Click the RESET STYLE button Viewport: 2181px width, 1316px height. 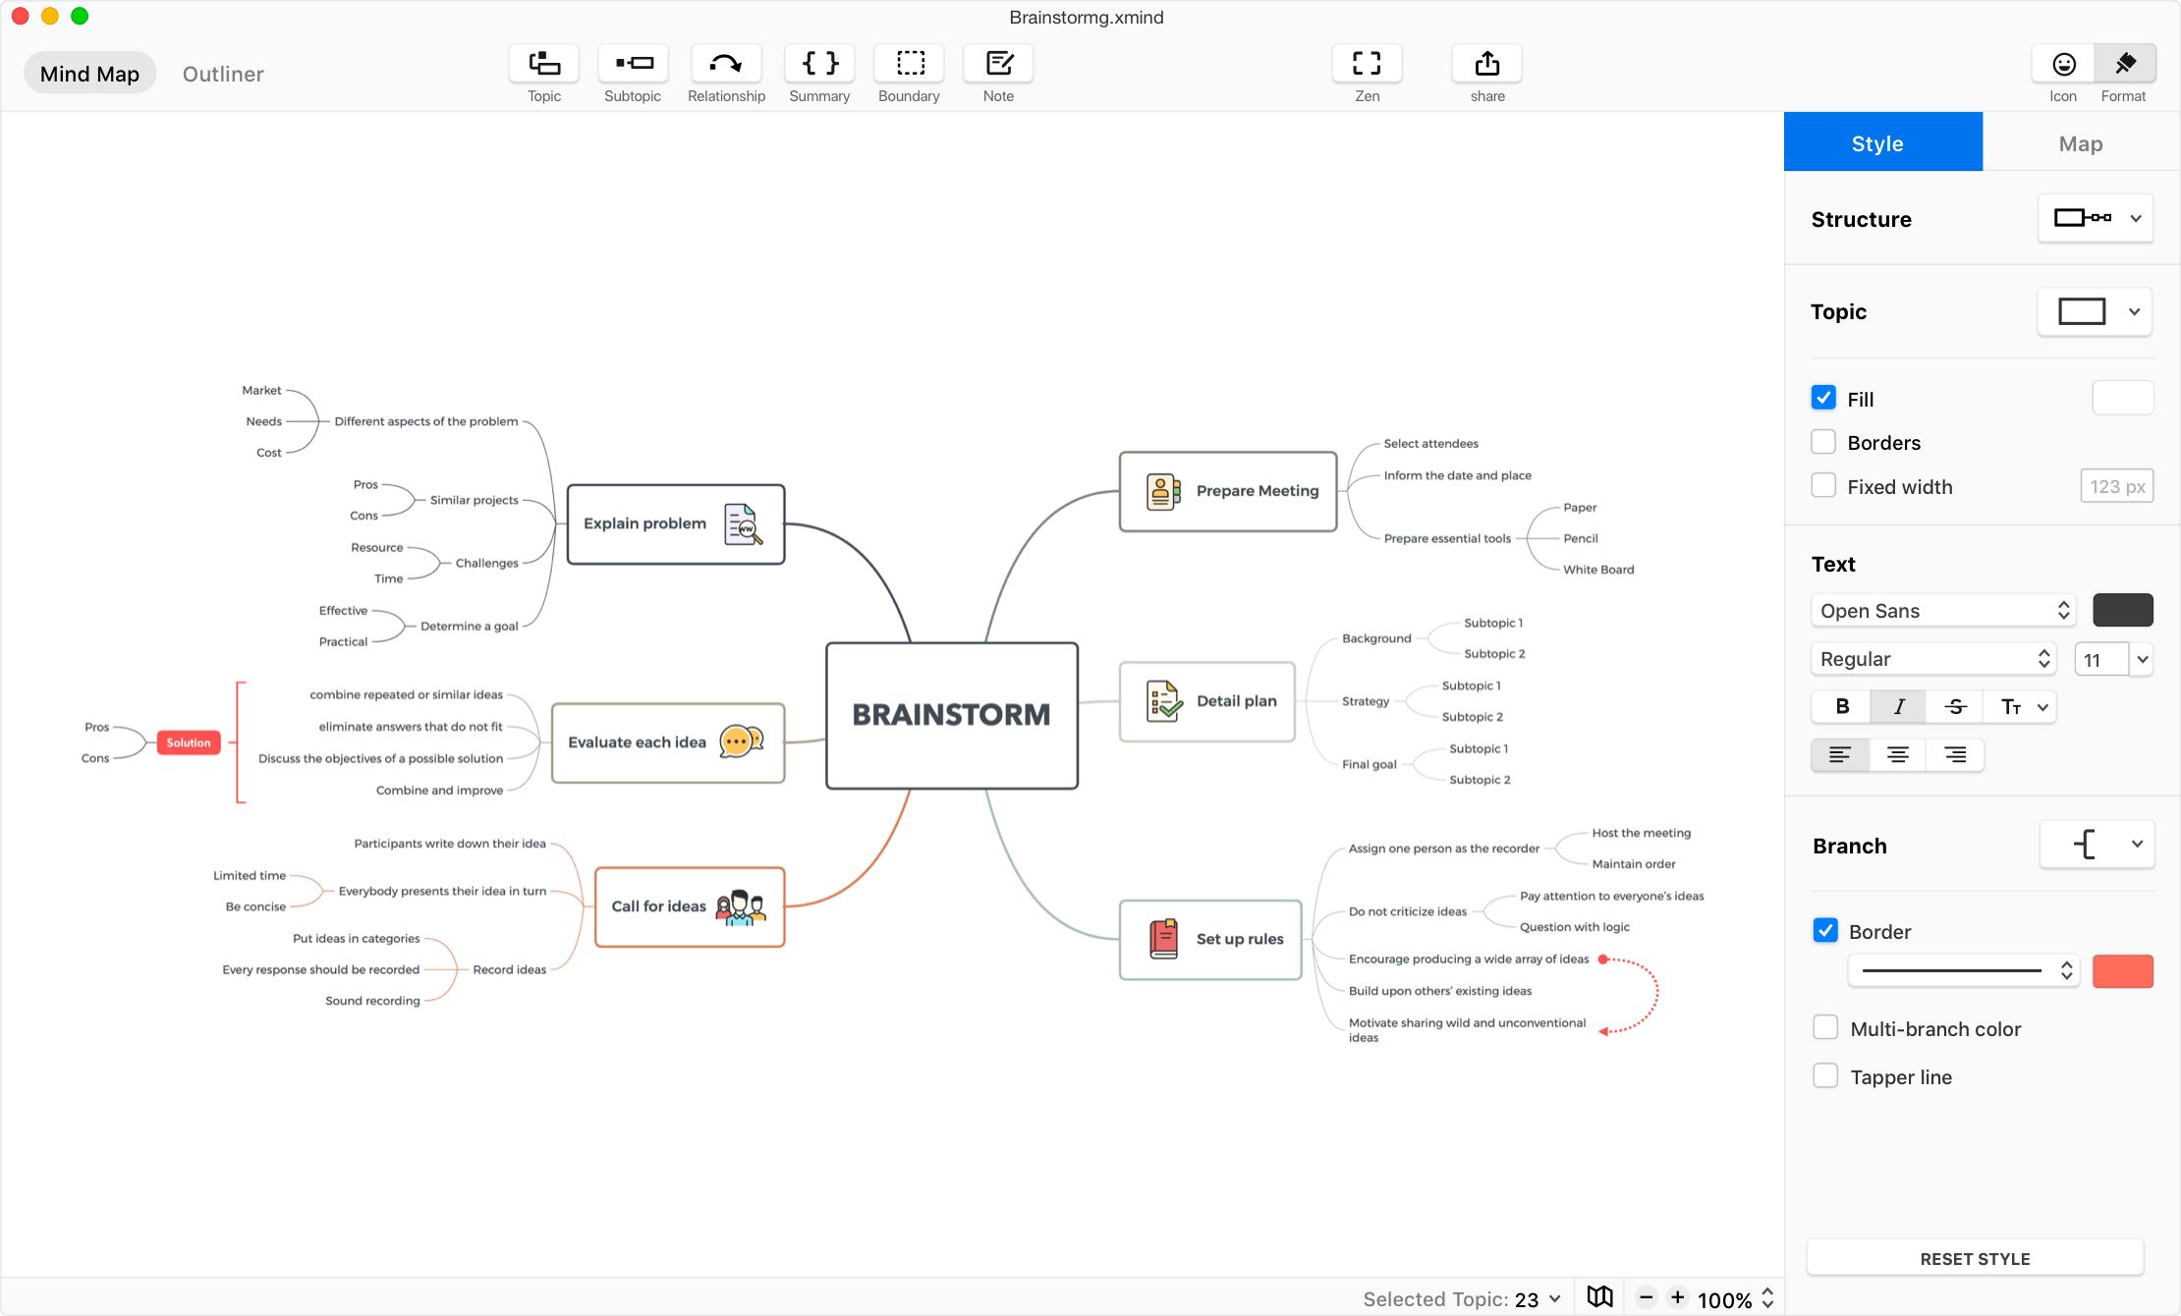coord(1976,1258)
